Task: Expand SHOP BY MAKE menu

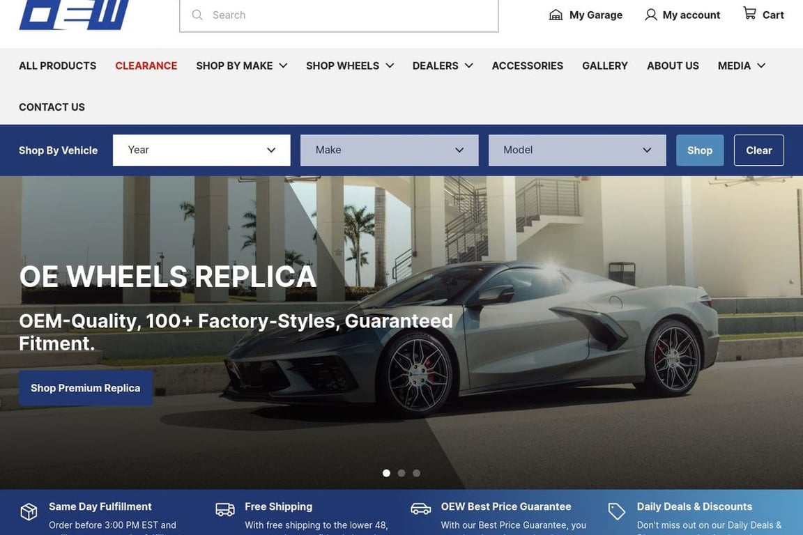Action: click(242, 65)
